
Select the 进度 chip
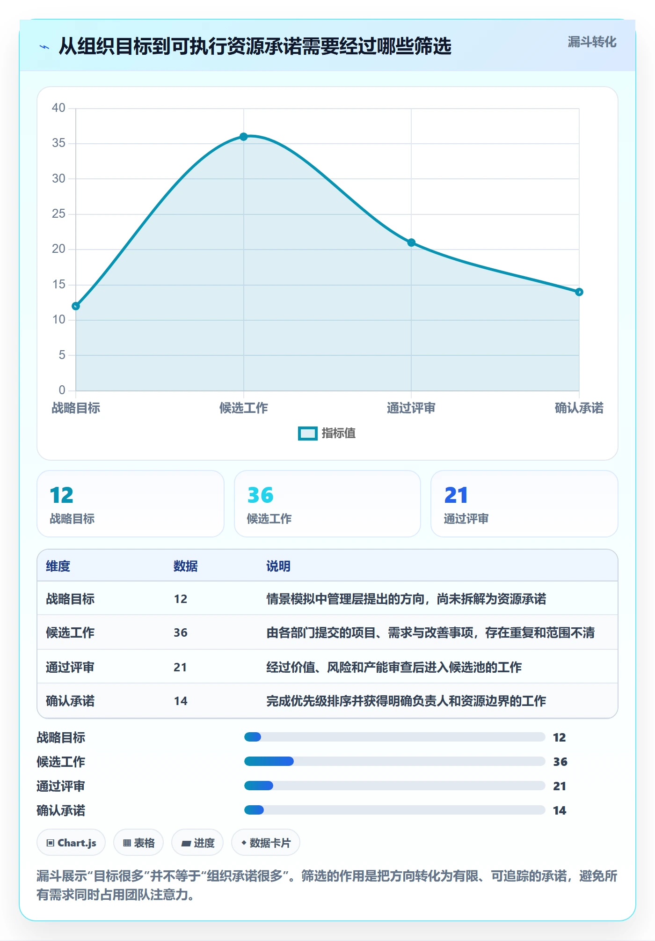tap(197, 843)
